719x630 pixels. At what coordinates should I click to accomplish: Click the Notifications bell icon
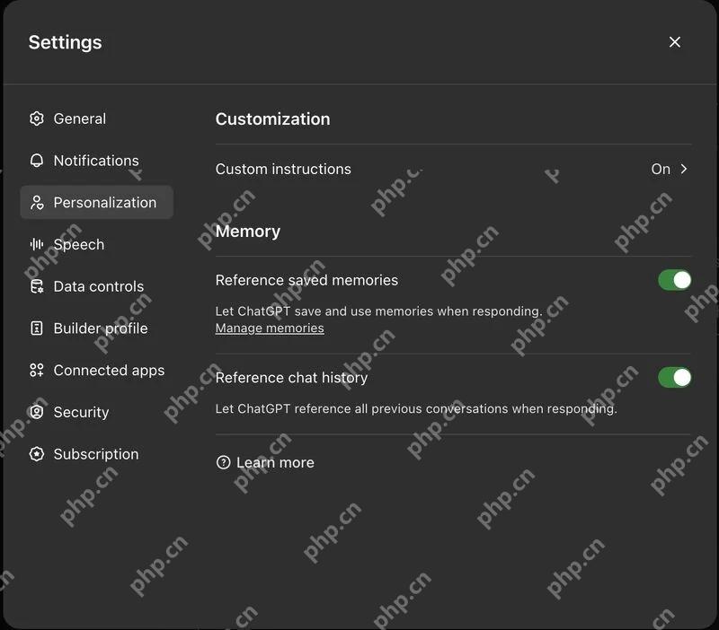click(x=37, y=161)
